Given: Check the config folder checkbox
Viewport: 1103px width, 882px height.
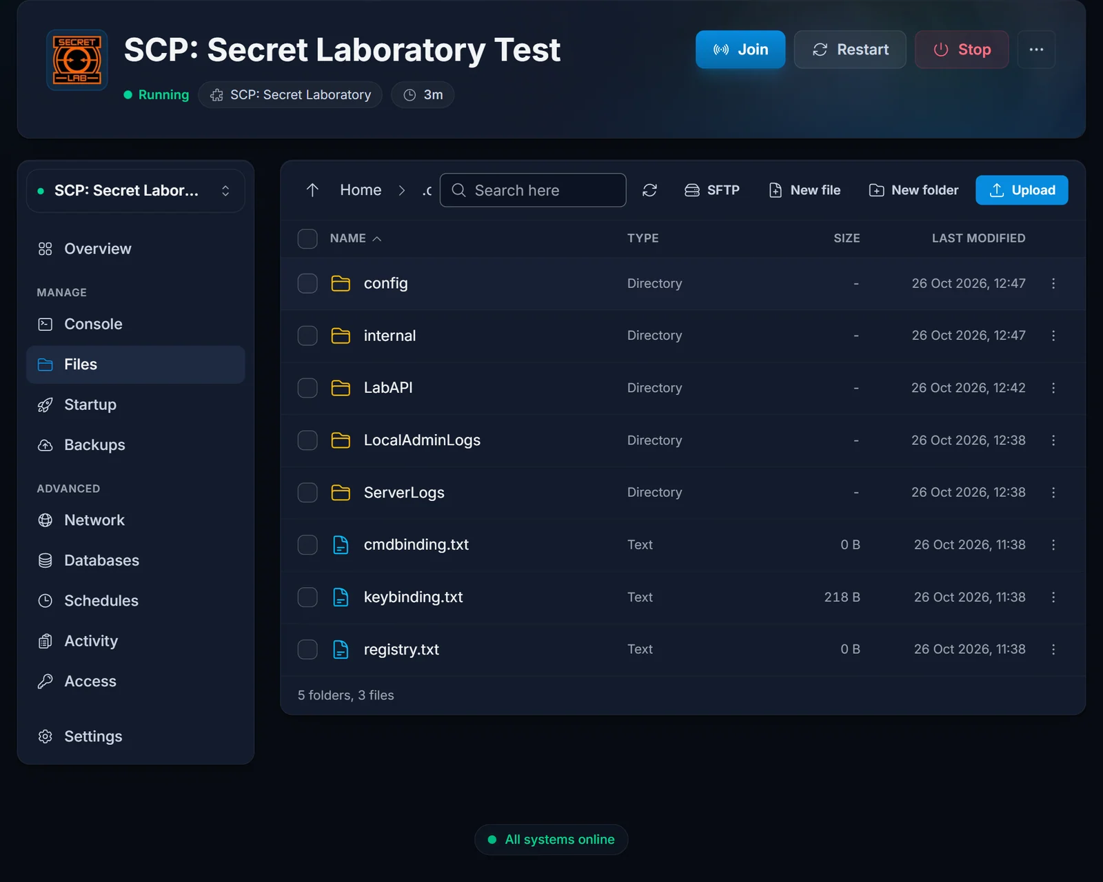Looking at the screenshot, I should [x=307, y=283].
